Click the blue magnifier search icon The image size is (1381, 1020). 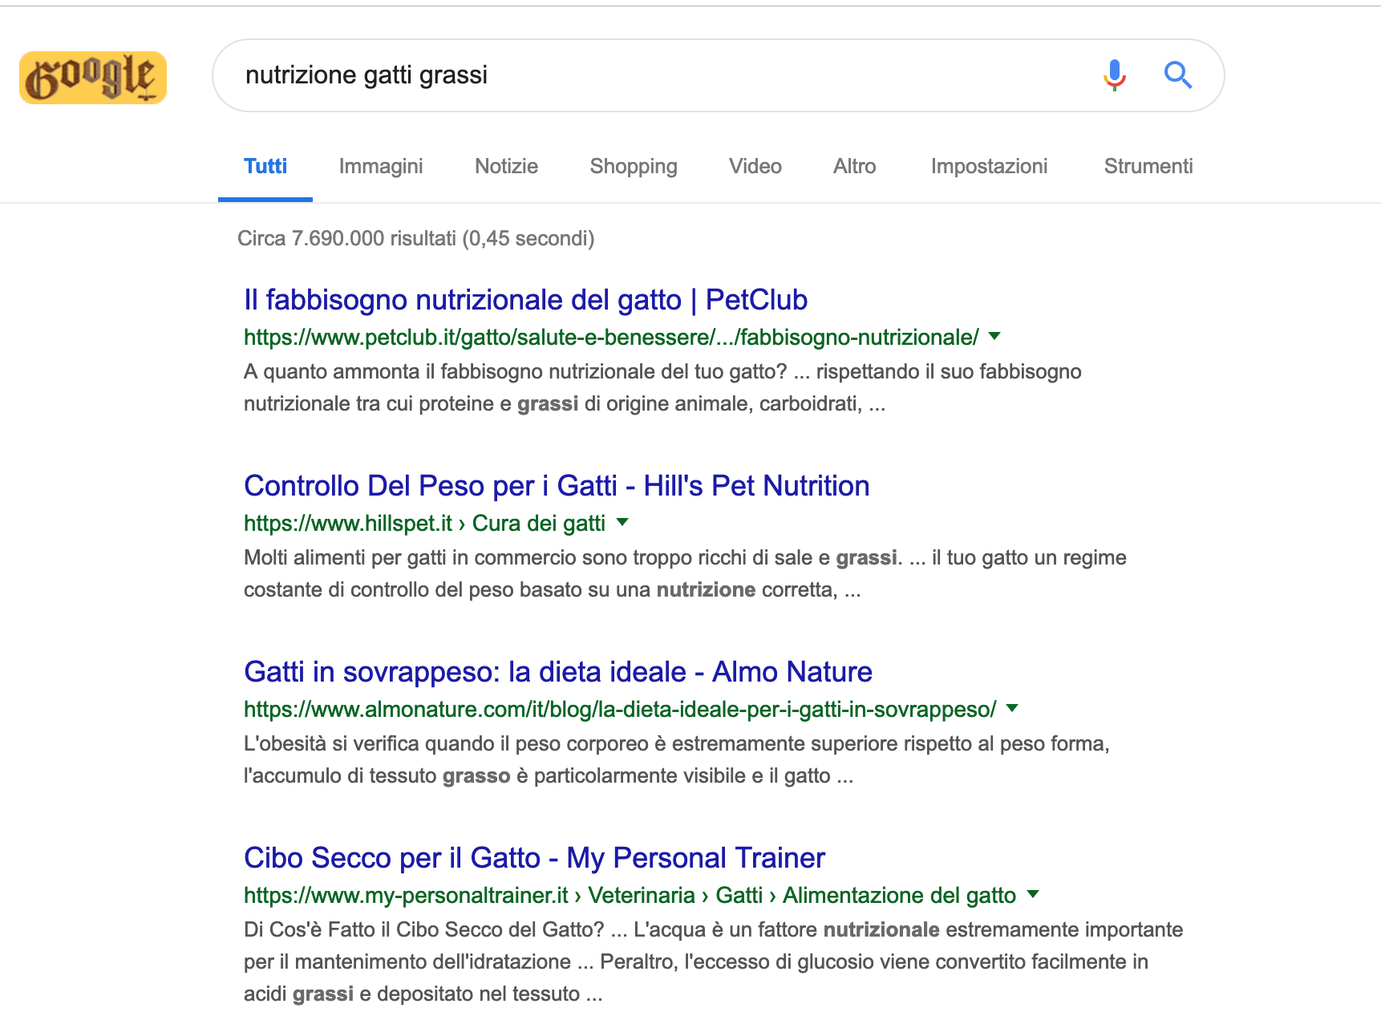[1177, 75]
